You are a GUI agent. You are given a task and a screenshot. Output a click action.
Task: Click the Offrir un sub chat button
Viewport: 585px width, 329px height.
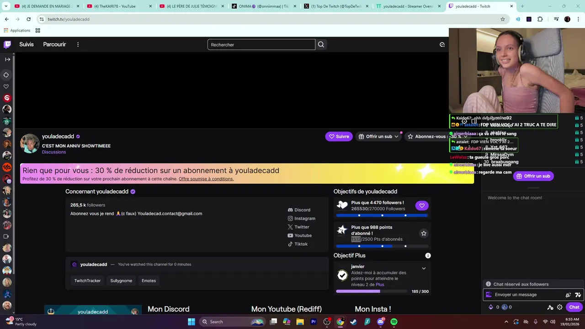(533, 176)
